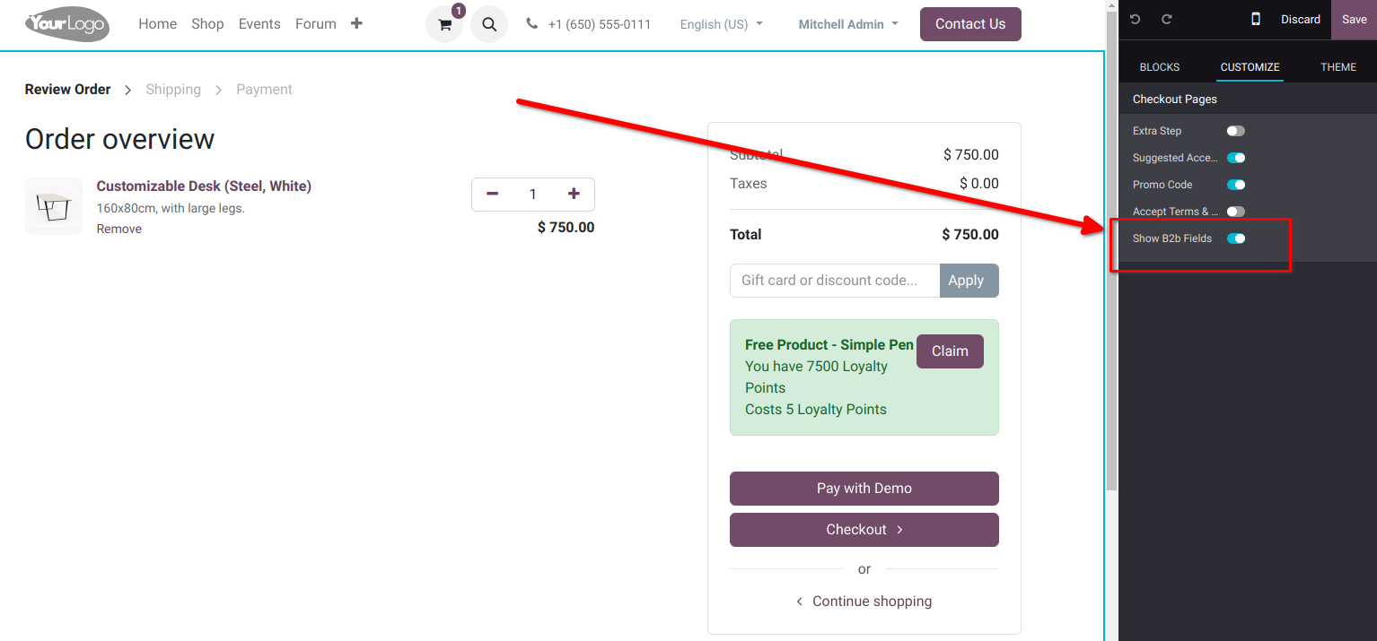Remove the Customizable Desk from cart
The image size is (1377, 641).
(x=119, y=230)
